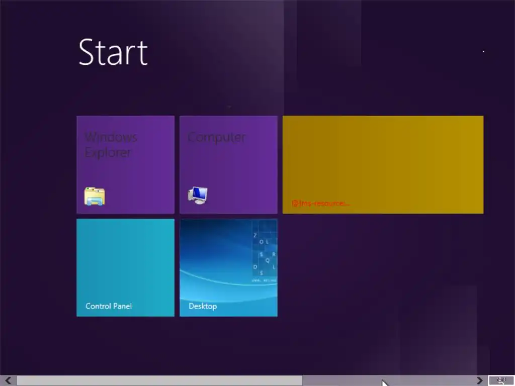This screenshot has height=386, width=515.
Task: Click the folder icon on the Windows Explorer tile
Action: 95,197
